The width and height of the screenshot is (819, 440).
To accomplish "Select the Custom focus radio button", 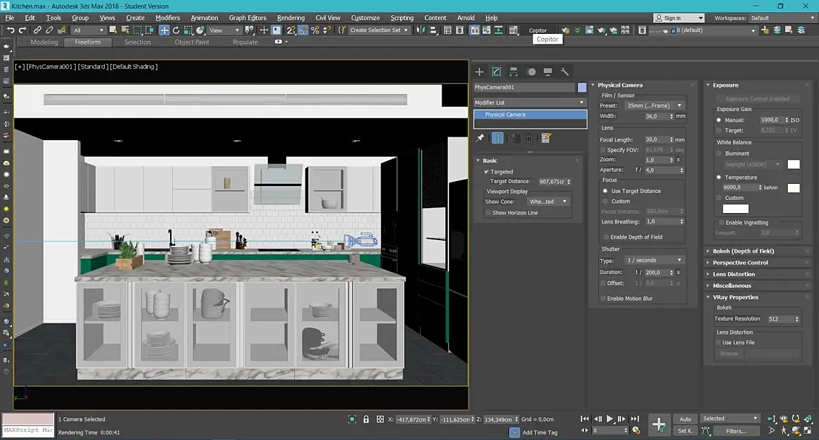I will click(x=605, y=201).
